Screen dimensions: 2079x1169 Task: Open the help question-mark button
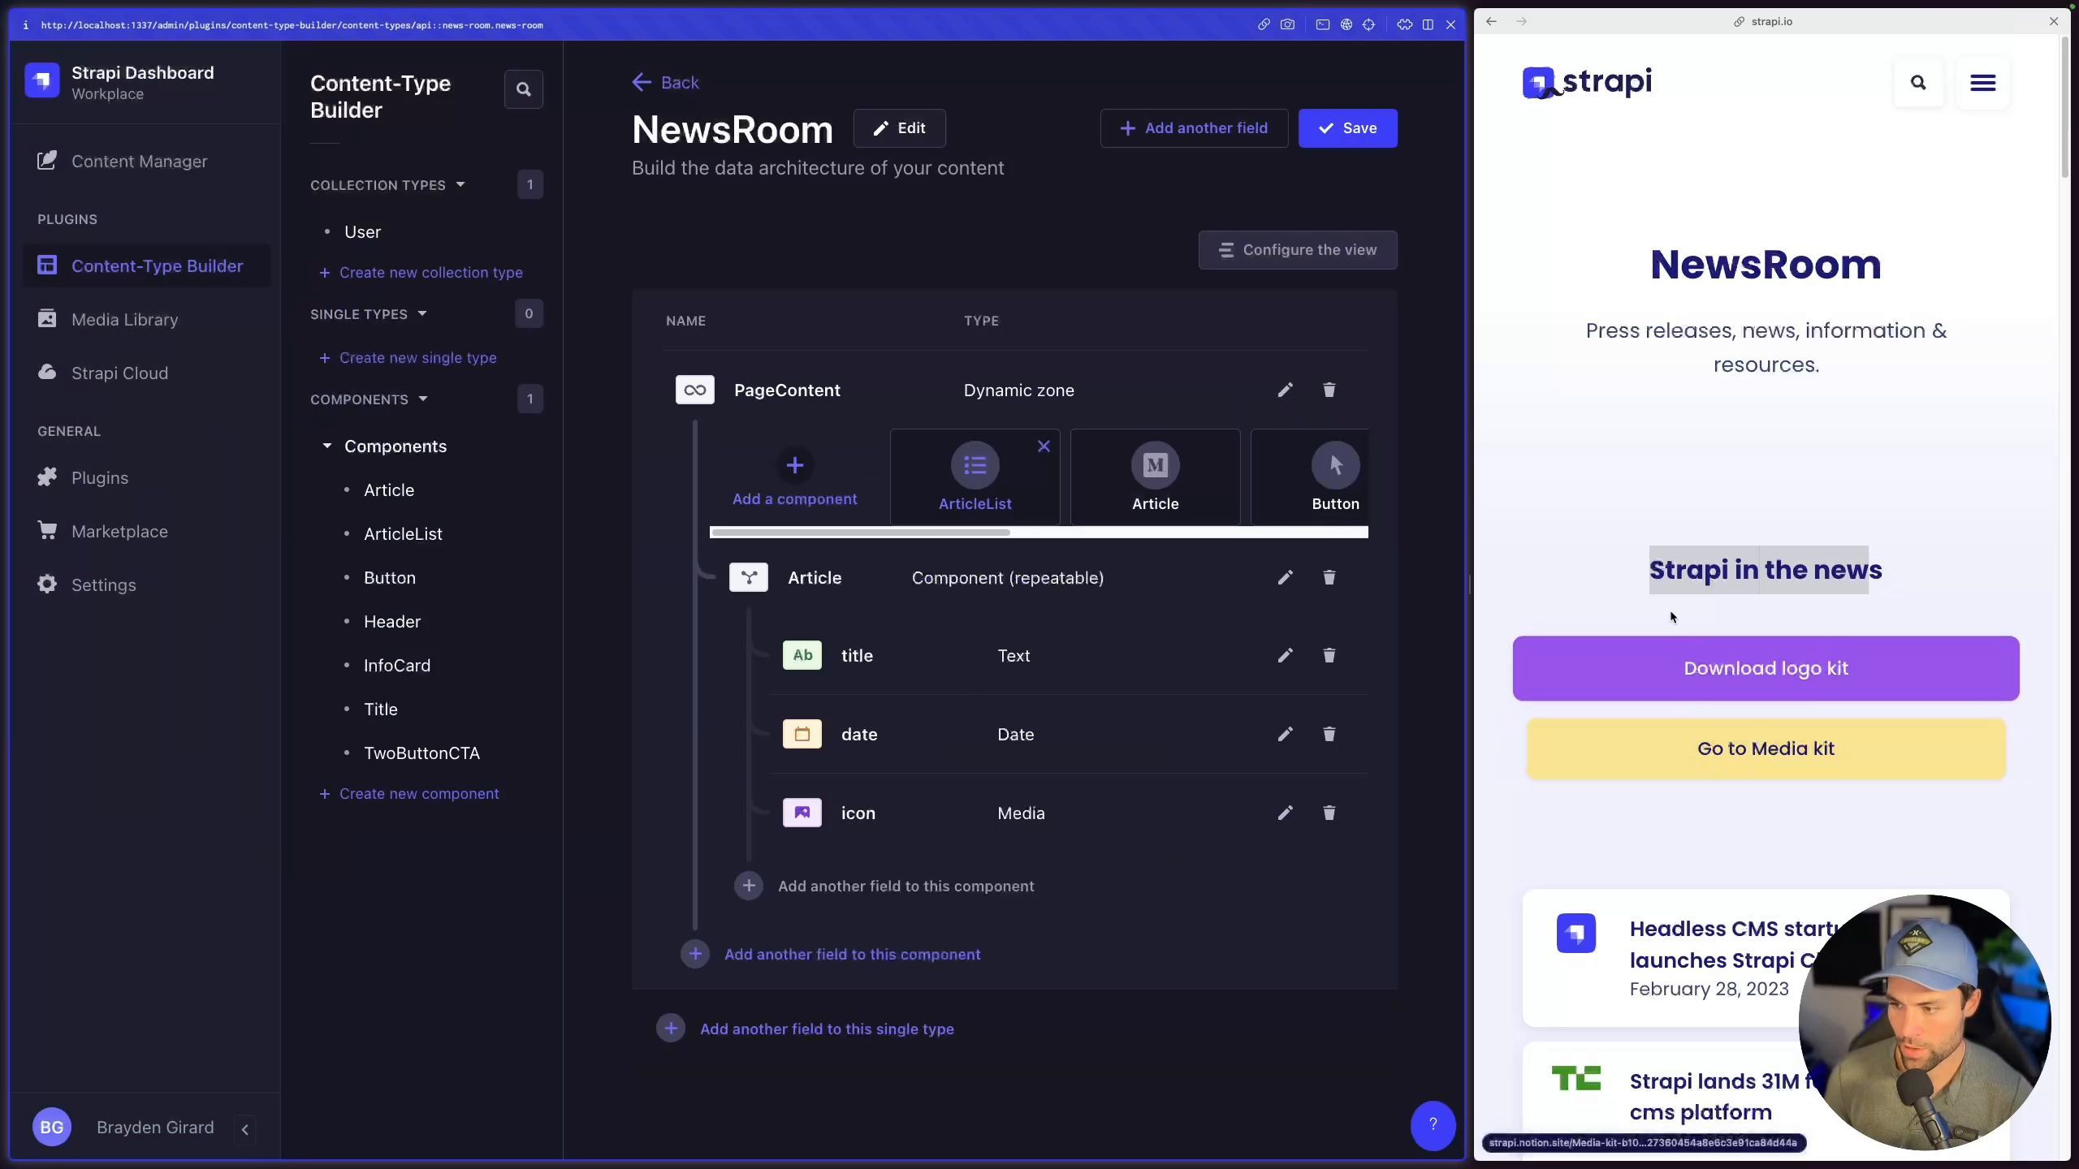click(x=1433, y=1125)
